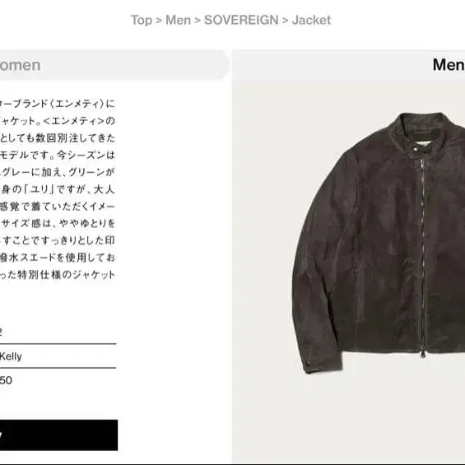Select the Jacket breadcrumb item

click(311, 21)
